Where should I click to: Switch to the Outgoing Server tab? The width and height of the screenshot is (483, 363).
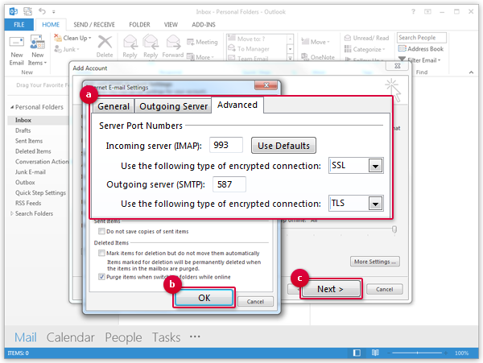click(173, 106)
